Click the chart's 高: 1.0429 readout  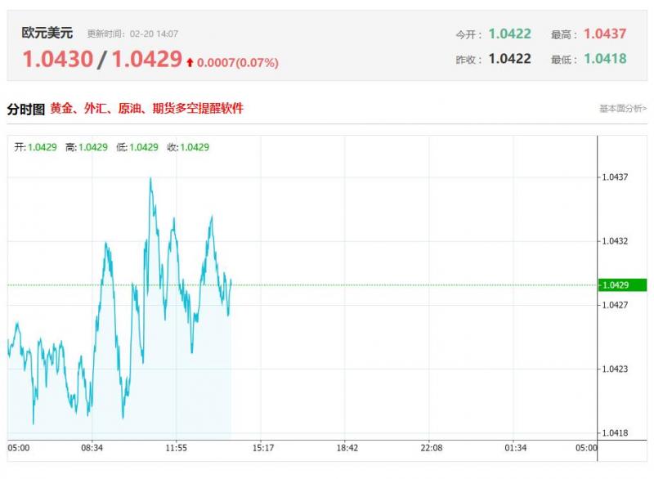(x=87, y=147)
